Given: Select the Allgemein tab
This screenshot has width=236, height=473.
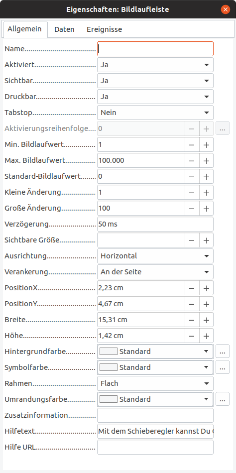Looking at the screenshot, I should [25, 29].
